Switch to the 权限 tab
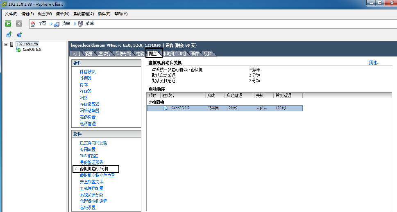397x212 pixels. pos(208,54)
